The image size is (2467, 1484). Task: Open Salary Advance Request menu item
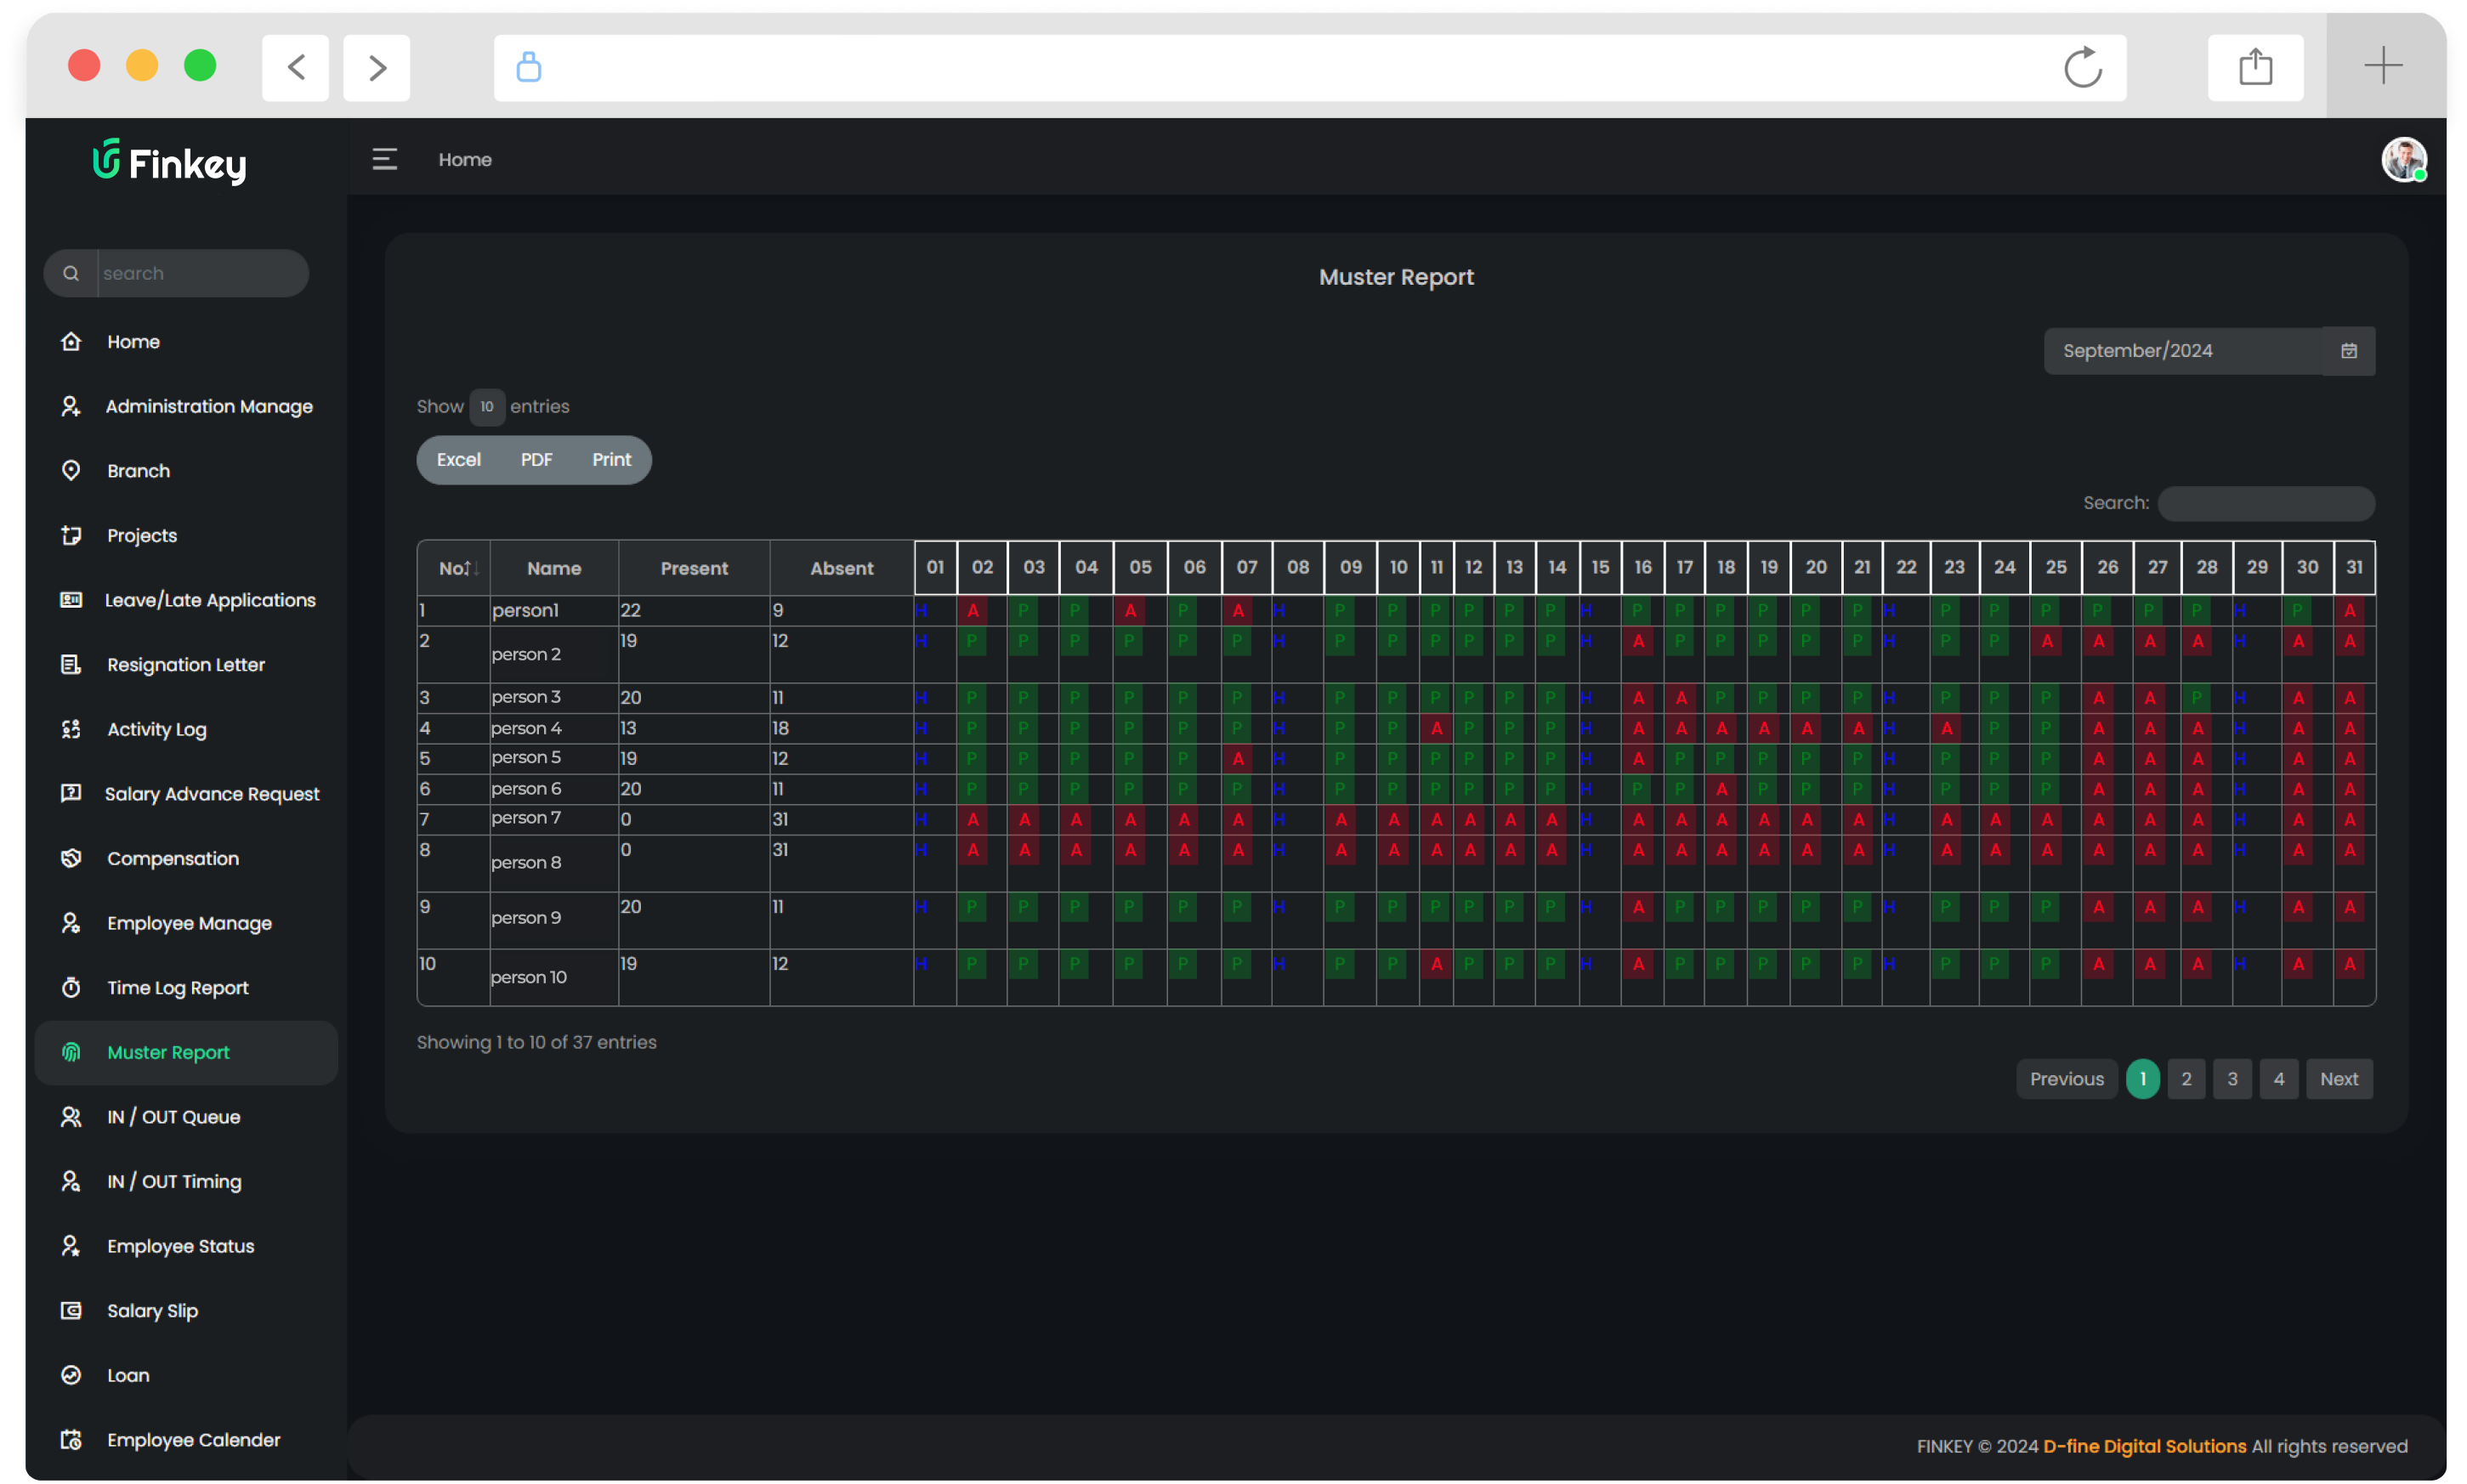212,794
